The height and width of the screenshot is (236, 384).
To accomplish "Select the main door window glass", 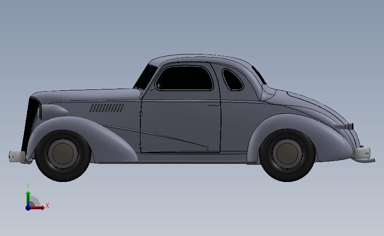I will point(184,78).
